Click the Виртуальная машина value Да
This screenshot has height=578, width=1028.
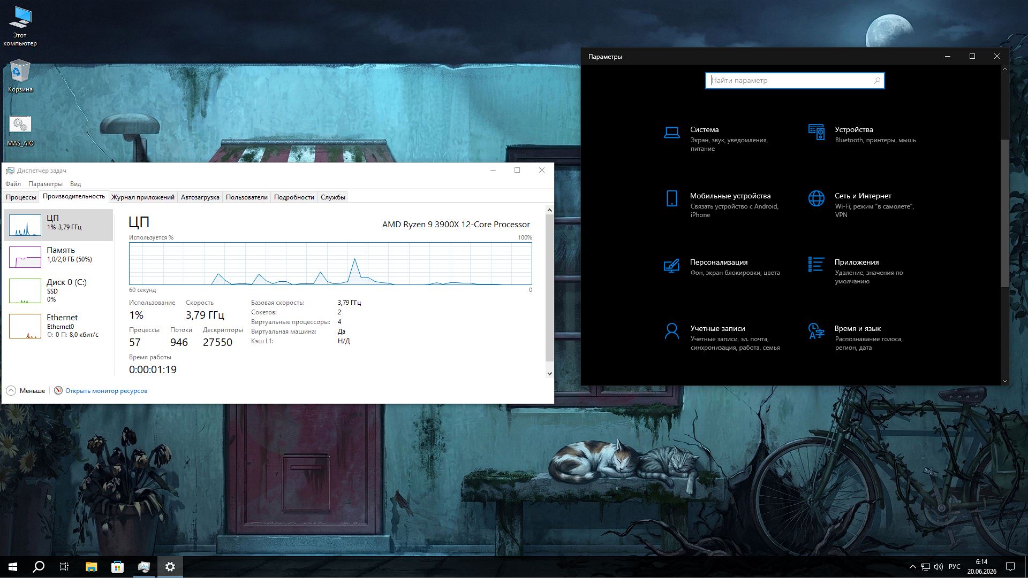(342, 332)
